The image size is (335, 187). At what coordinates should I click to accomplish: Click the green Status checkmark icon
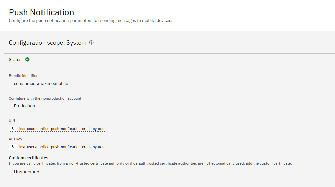27,60
